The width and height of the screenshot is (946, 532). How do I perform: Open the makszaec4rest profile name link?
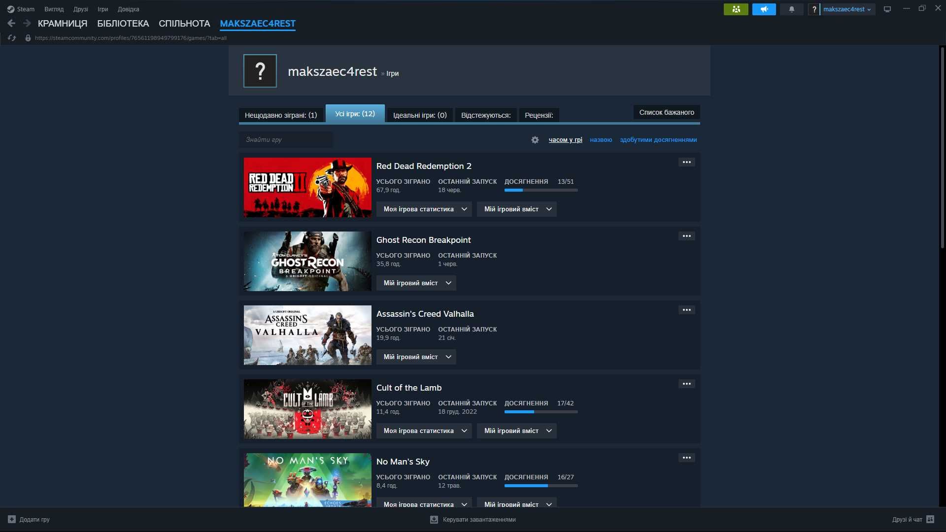332,71
